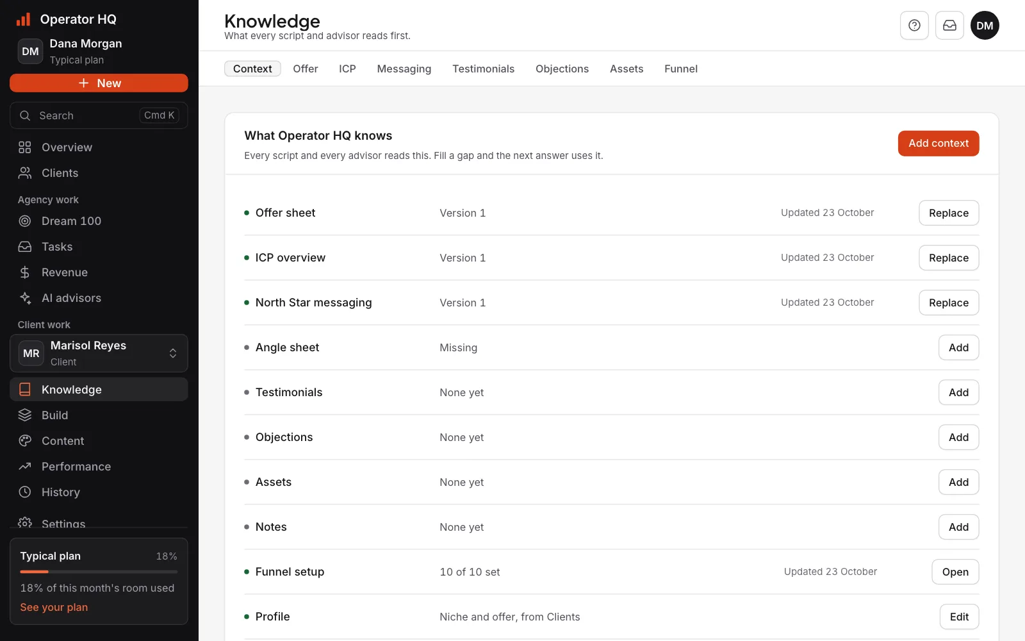Open Tasks tray icon in sidebar
This screenshot has width=1025, height=641.
[25, 247]
